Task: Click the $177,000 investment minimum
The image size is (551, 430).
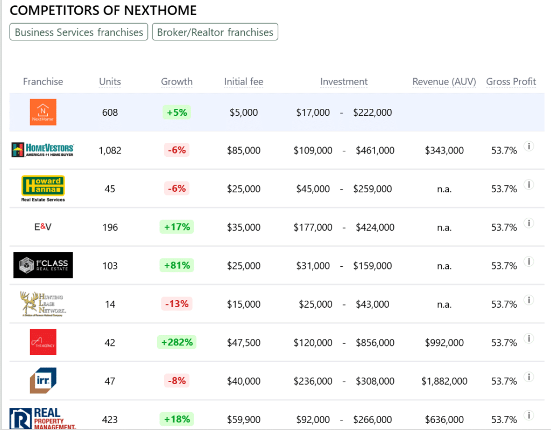Action: 313,228
